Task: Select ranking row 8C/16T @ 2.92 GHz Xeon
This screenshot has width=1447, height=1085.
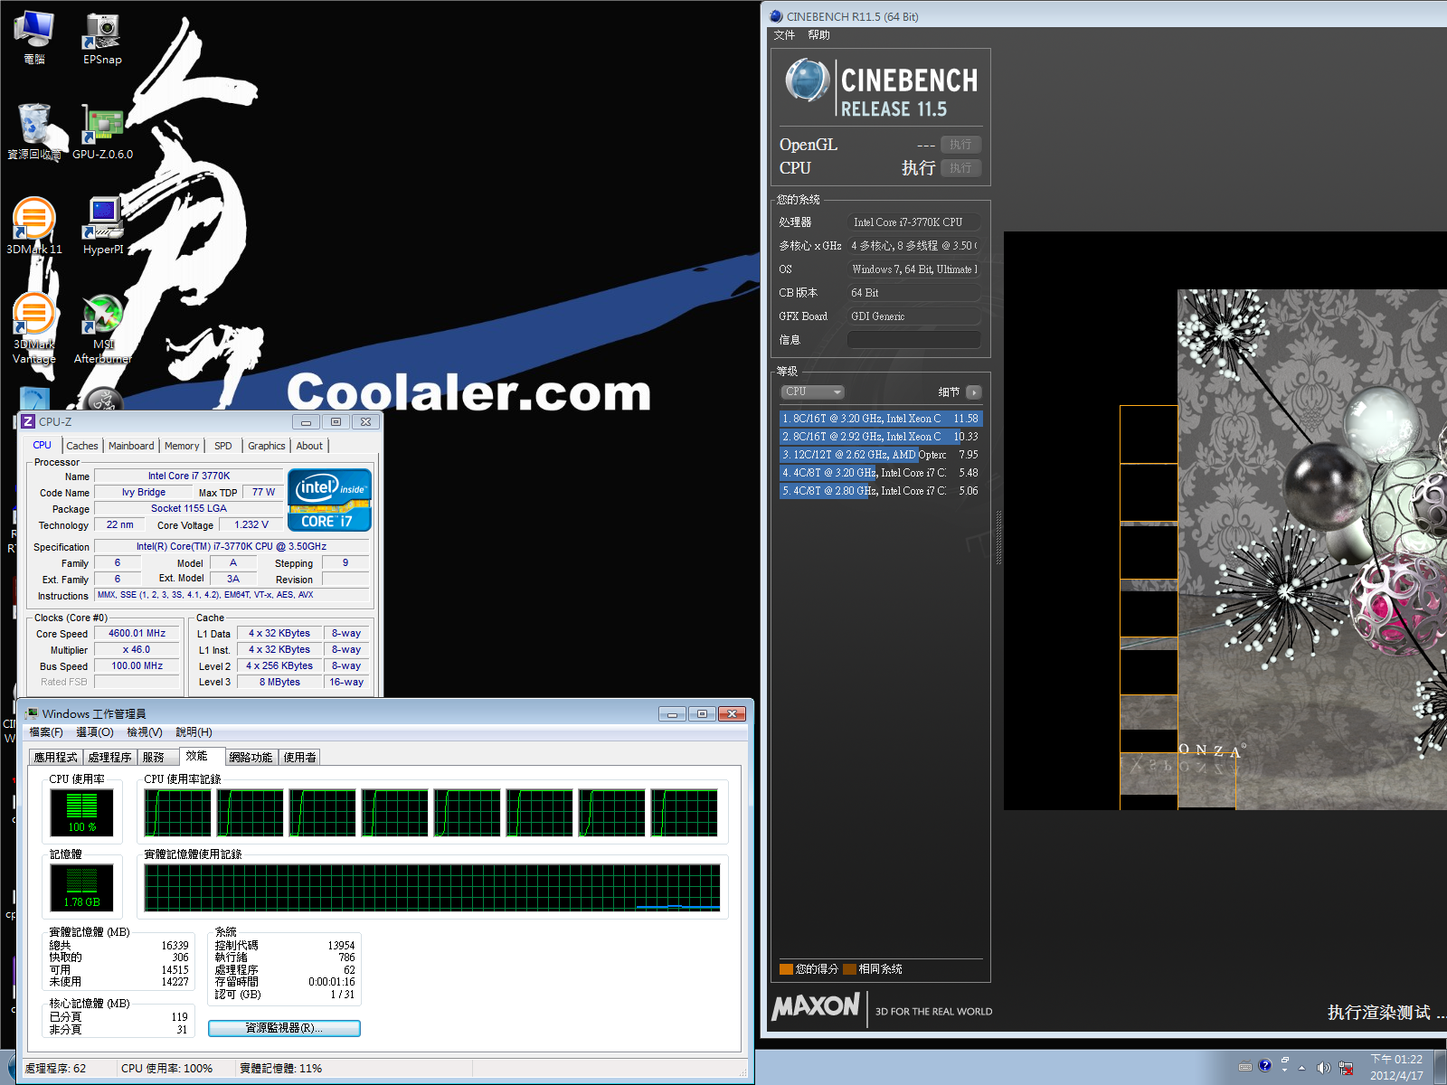Action: (x=881, y=437)
